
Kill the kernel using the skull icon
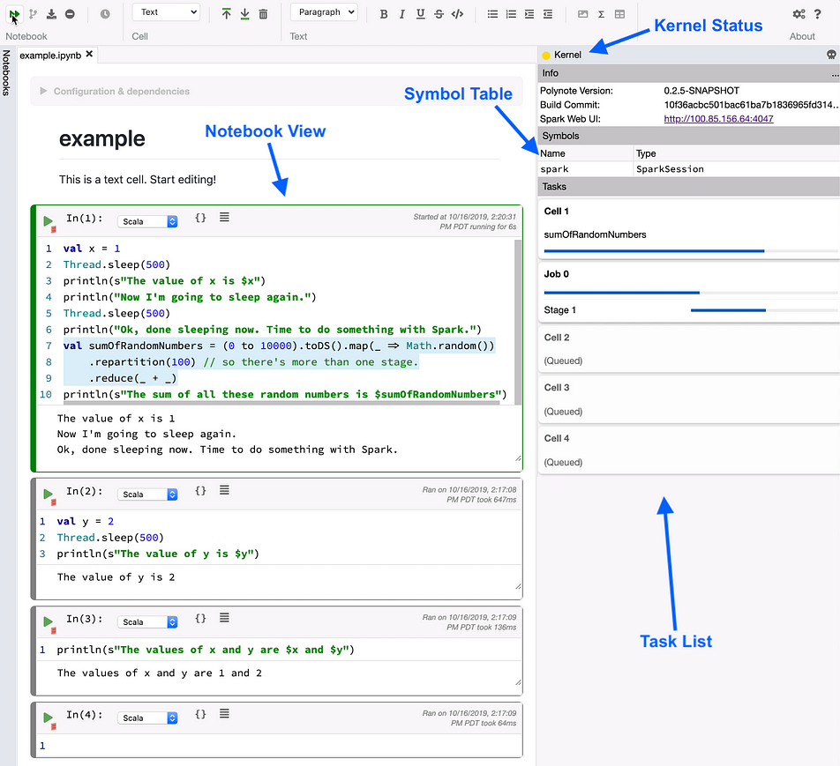tap(831, 55)
